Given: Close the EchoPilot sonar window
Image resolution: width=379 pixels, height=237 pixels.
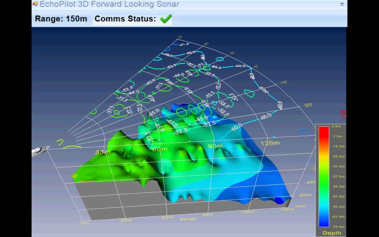Looking at the screenshot, I should pyautogui.click(x=342, y=5).
